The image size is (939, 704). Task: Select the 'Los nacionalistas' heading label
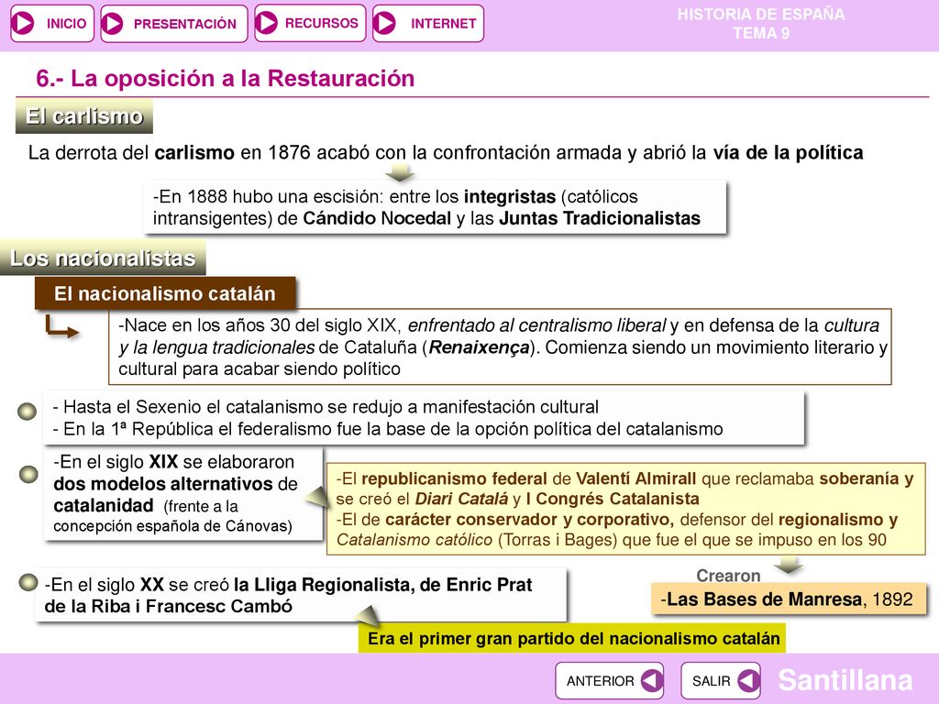[103, 258]
